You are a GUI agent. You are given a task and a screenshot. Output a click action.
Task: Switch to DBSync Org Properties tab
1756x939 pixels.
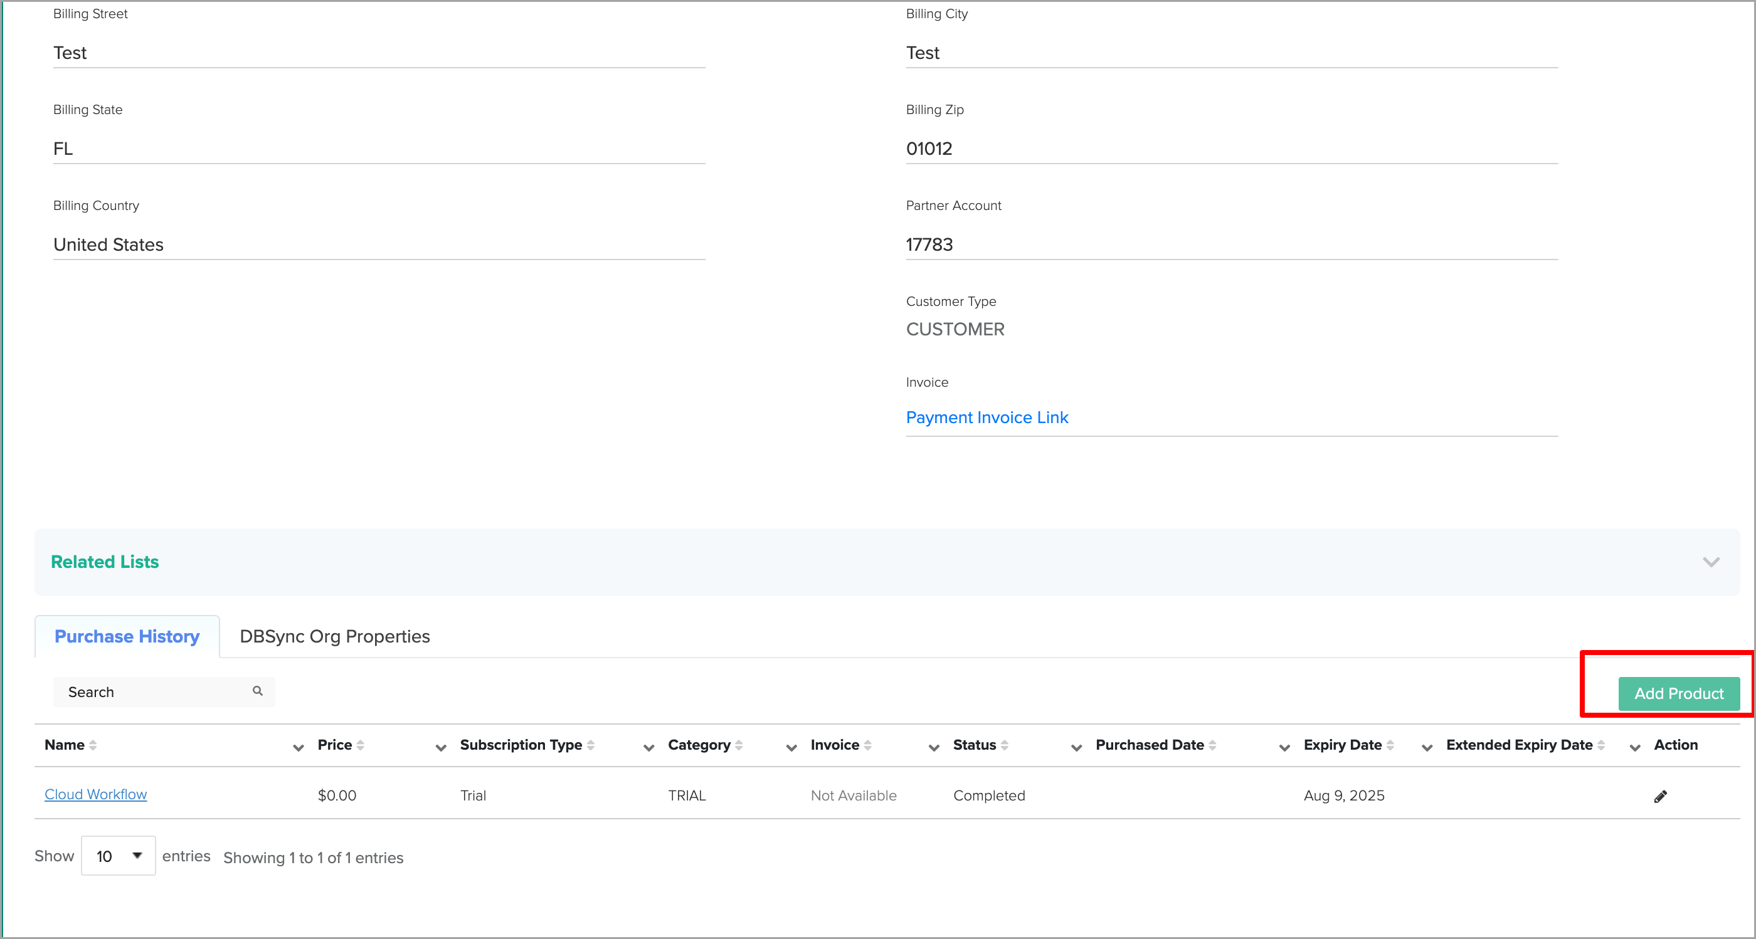tap(335, 636)
